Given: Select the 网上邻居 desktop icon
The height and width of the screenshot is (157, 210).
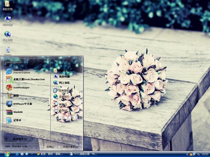Looking at the screenshot, I should click(x=8, y=36).
